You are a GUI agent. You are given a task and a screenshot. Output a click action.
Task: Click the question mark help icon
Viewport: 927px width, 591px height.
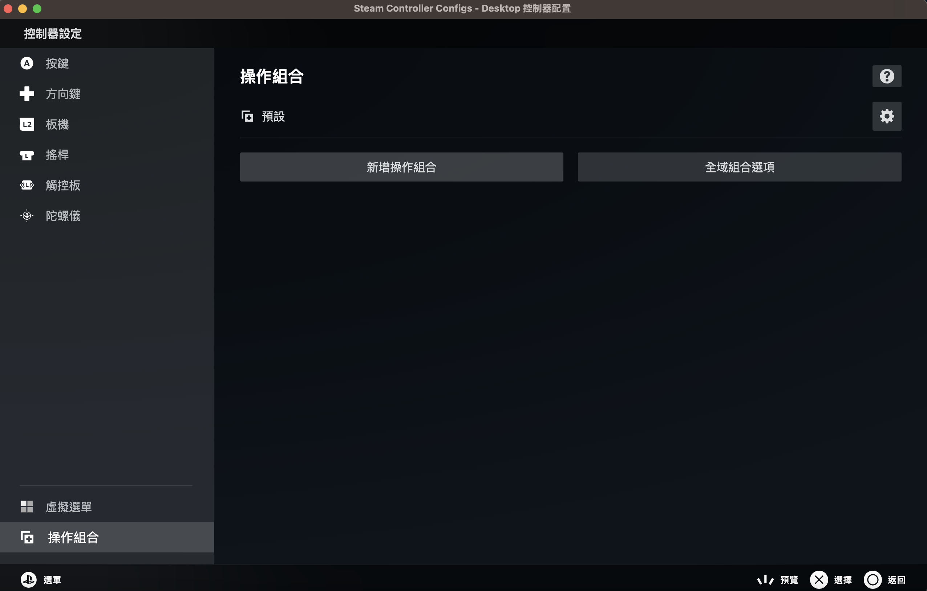(x=887, y=76)
